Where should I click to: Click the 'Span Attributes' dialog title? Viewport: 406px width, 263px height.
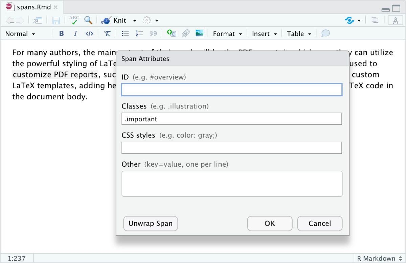[x=145, y=59]
